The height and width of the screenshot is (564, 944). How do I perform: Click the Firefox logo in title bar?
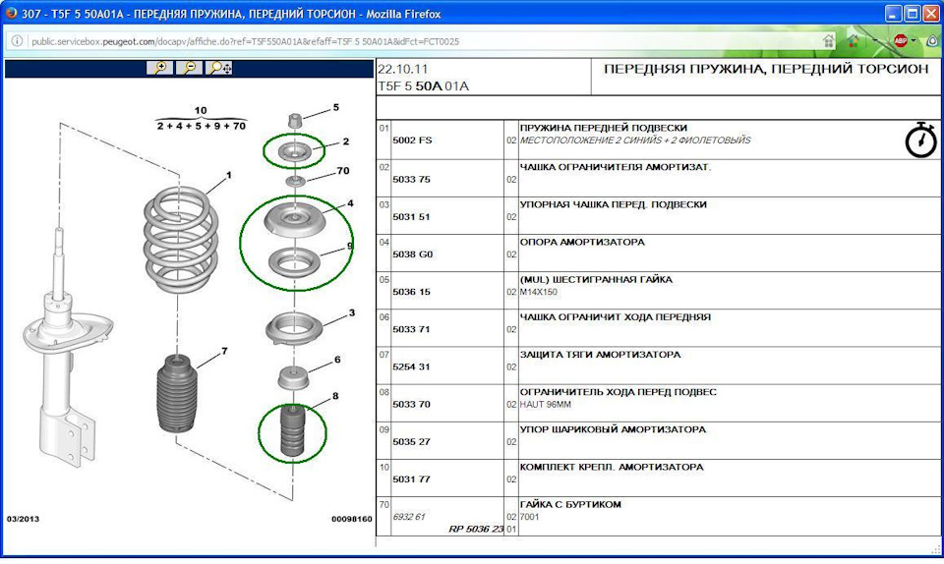click(11, 13)
